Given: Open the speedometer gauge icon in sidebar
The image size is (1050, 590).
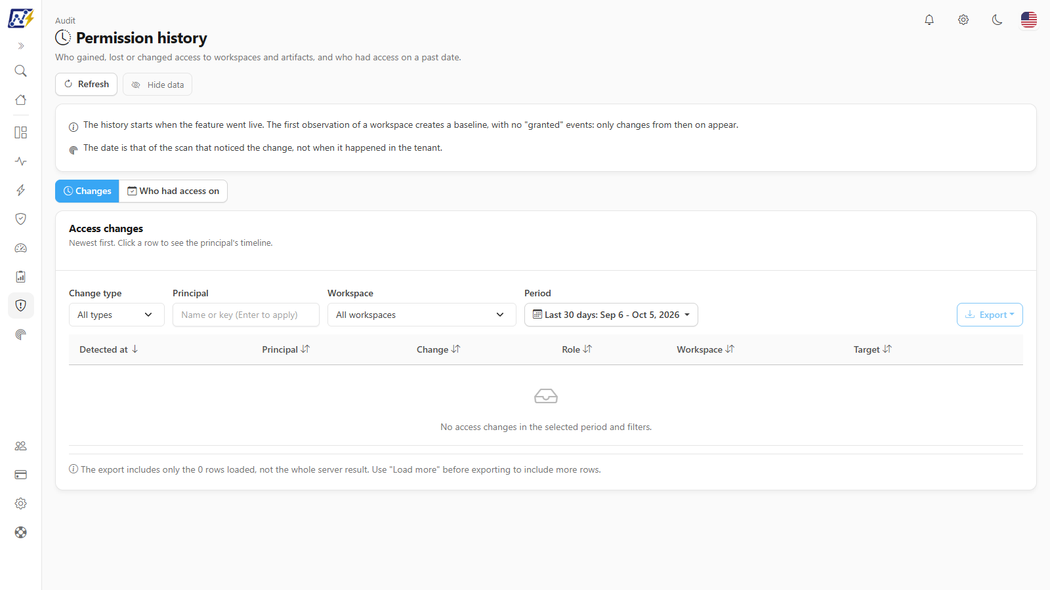Looking at the screenshot, I should (21, 248).
